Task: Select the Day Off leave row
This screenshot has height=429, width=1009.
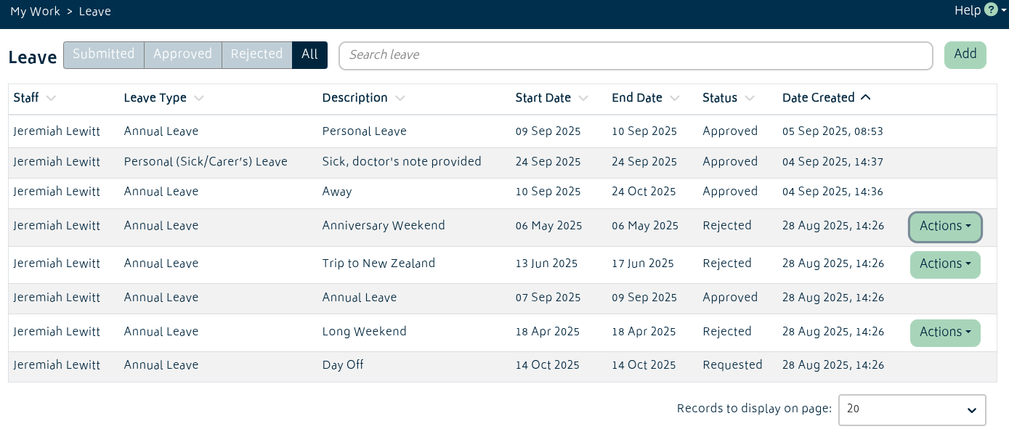Action: [344, 365]
